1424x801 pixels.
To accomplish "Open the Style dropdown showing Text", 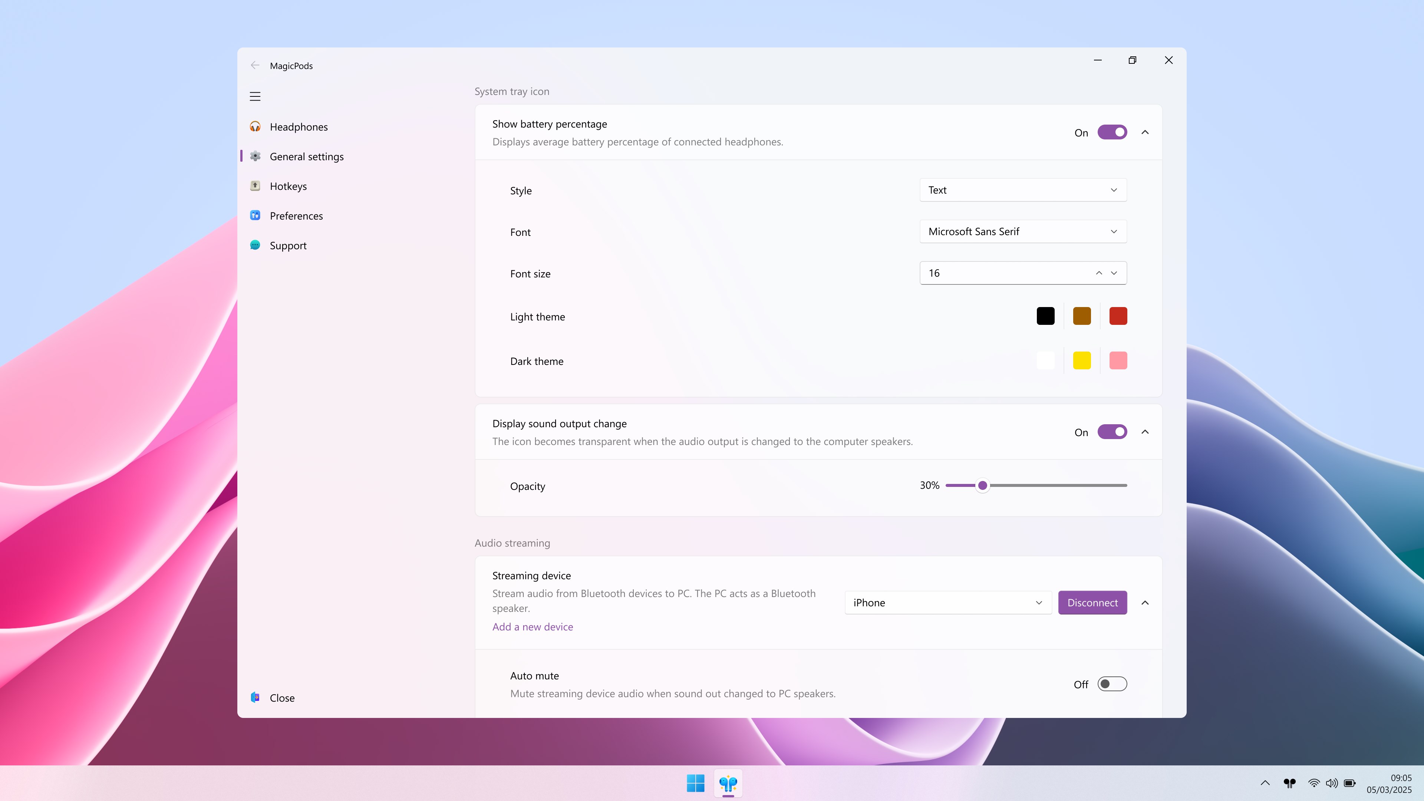I will click(1022, 189).
